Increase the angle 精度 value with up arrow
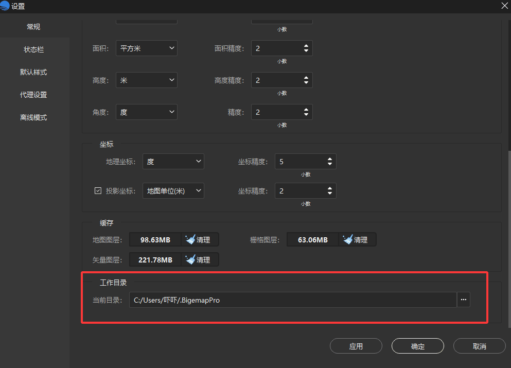The height and width of the screenshot is (368, 511). [306, 110]
